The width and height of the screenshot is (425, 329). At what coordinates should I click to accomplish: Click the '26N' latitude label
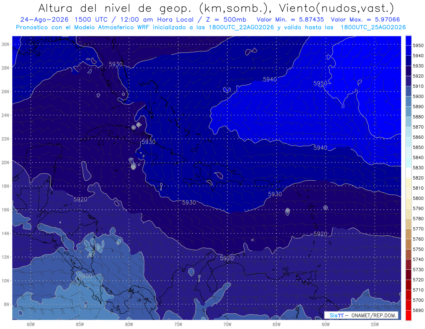(5, 92)
